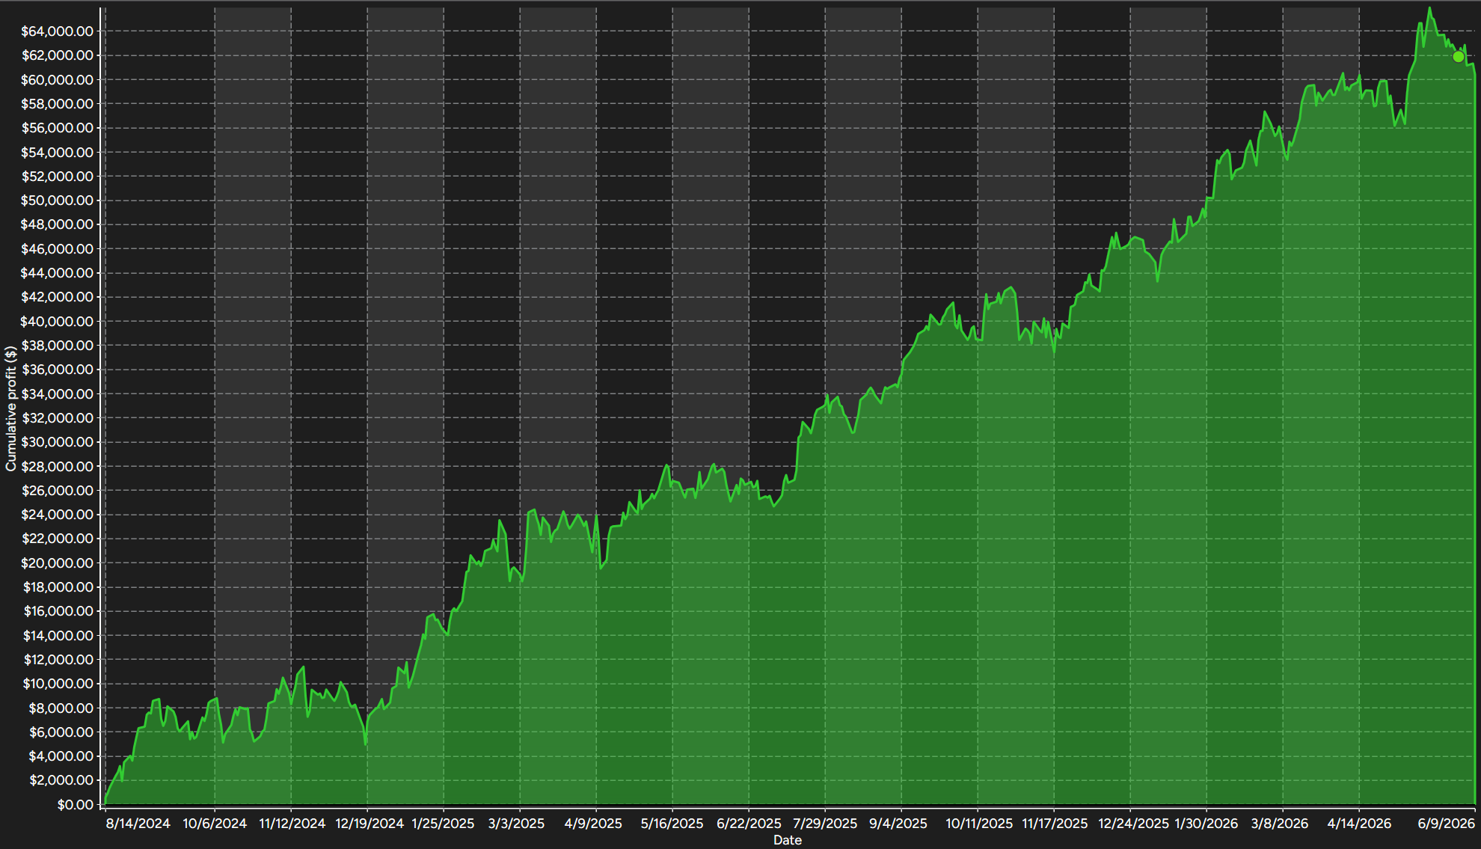
Task: Click the 12/24/2025 date label
Action: pos(1133,824)
